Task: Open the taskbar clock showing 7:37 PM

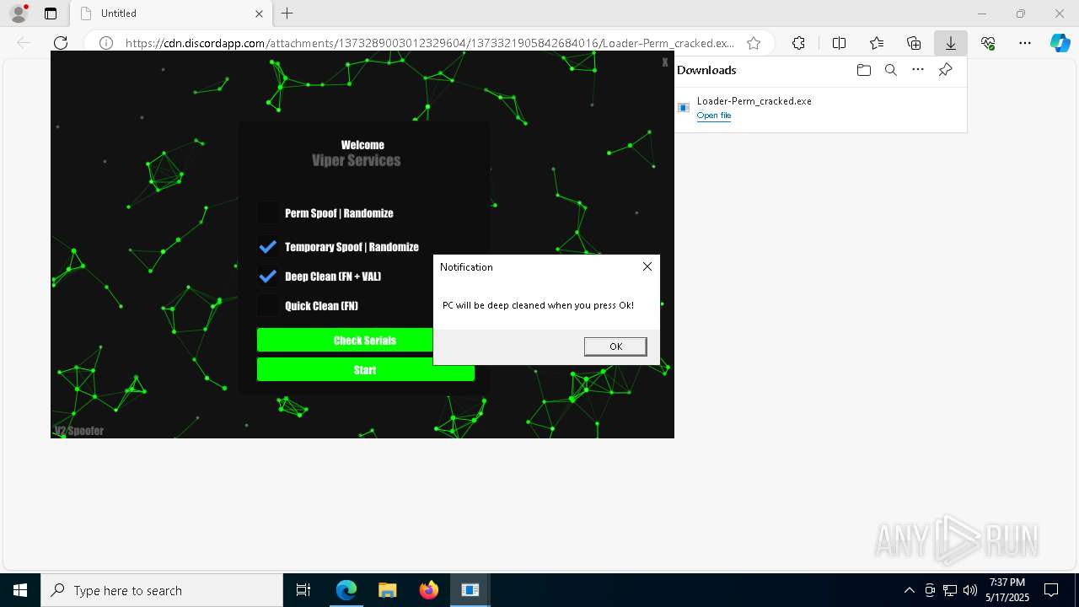Action: 1007,590
